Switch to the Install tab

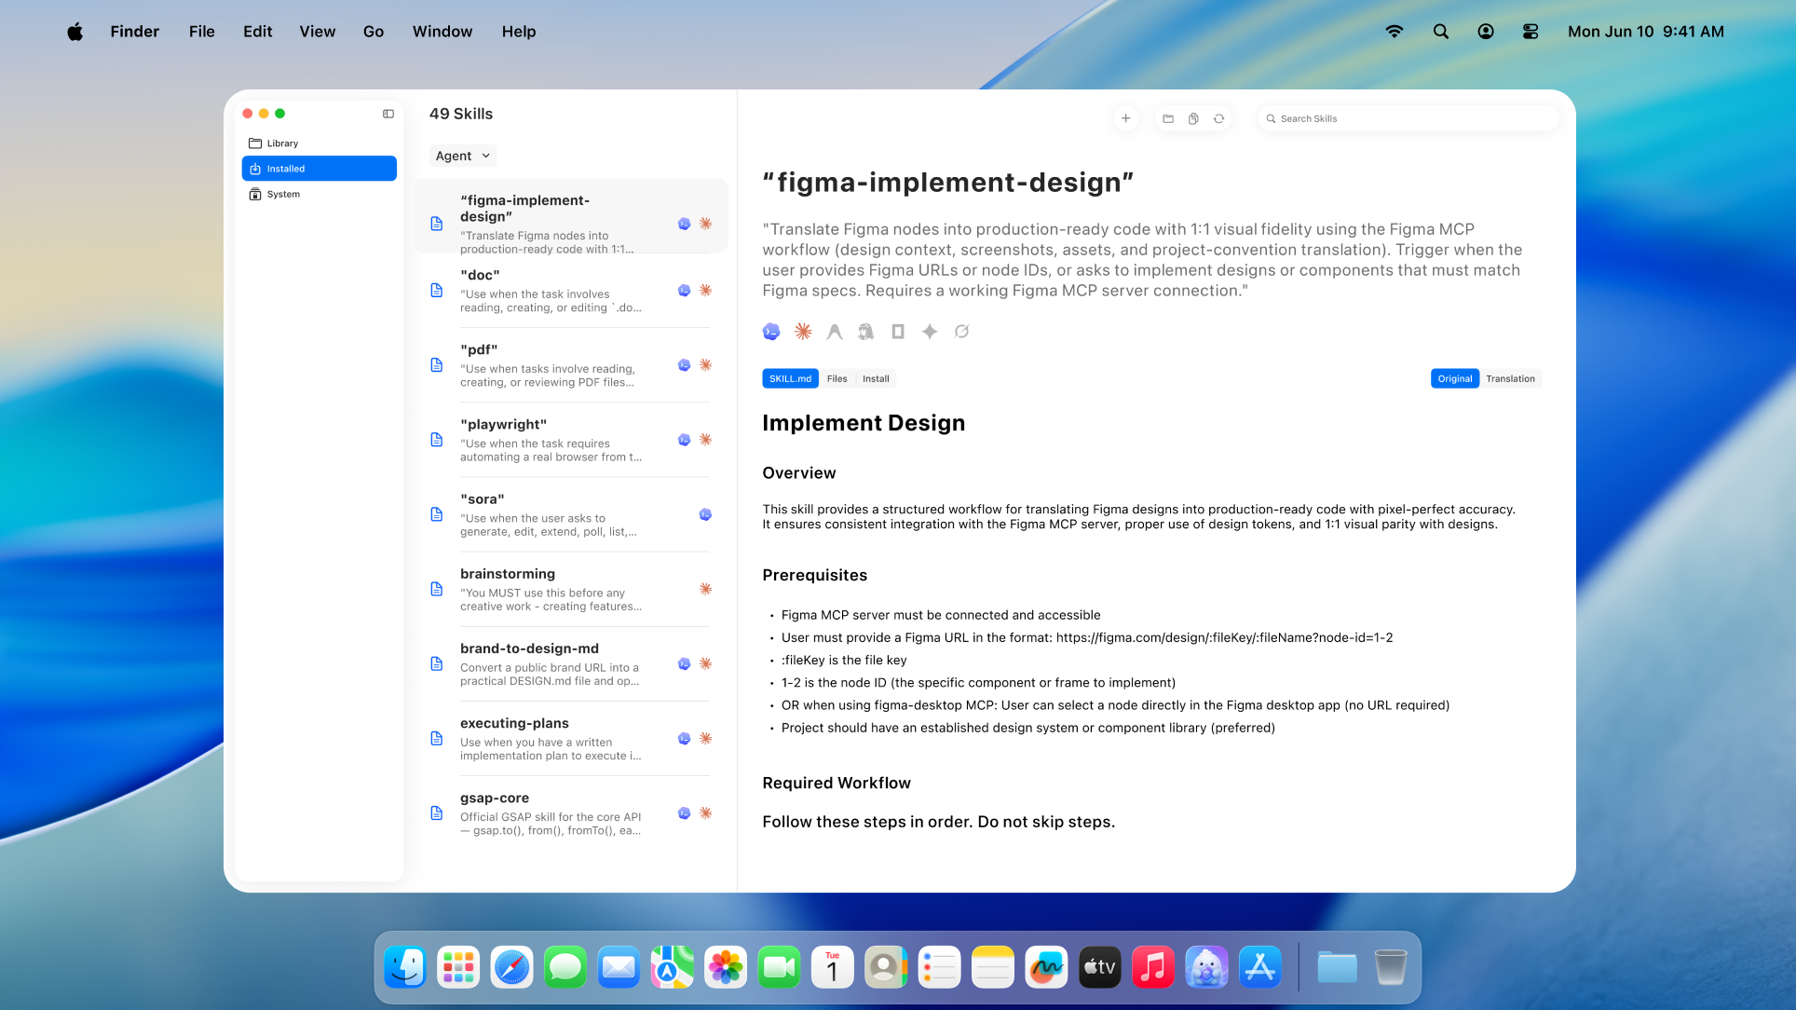876,378
